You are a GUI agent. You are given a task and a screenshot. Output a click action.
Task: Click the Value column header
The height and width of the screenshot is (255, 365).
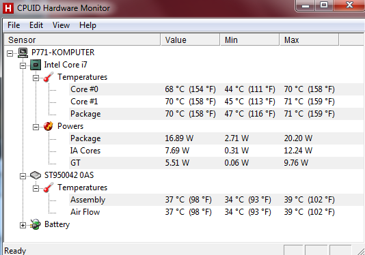coord(191,40)
